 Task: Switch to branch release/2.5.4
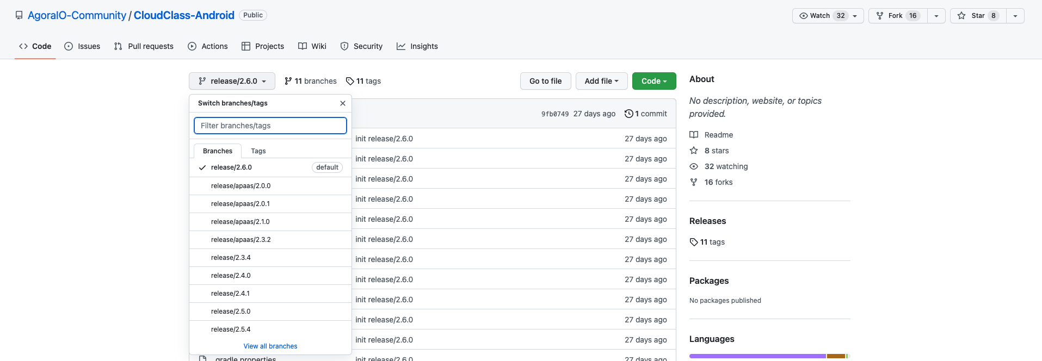pos(270,329)
